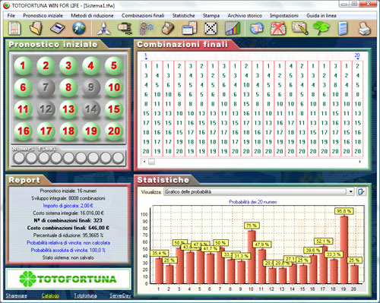The width and height of the screenshot is (380, 303).
Task: Click column marker 20 above combinations grid
Action: 357,56
